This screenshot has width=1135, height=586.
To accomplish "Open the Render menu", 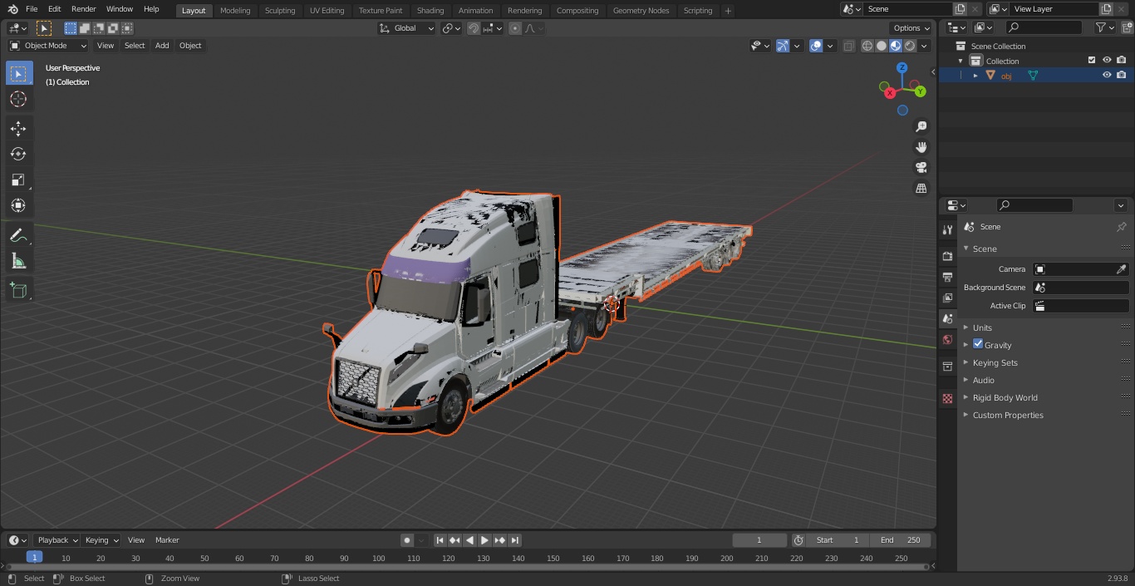I will click(x=83, y=9).
